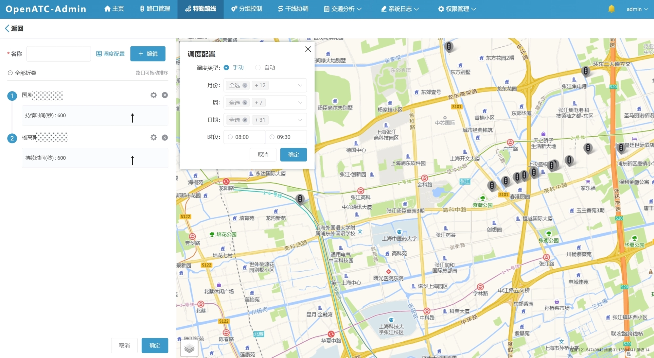
Task: Go to 路口管理 tab
Action: 155,9
